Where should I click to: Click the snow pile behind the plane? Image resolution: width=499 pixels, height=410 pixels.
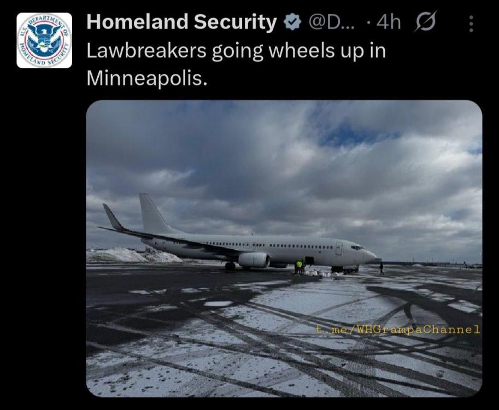tap(134, 255)
